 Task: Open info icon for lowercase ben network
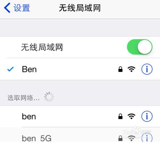(147, 116)
